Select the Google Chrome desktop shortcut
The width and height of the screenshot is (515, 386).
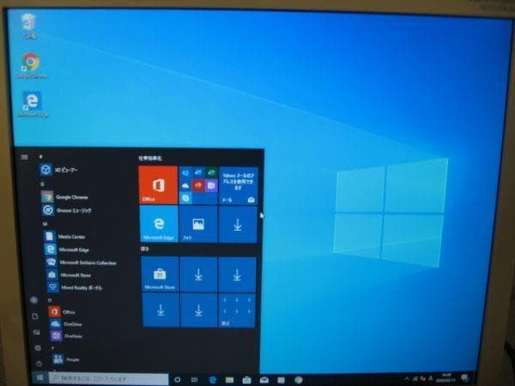pyautogui.click(x=31, y=66)
